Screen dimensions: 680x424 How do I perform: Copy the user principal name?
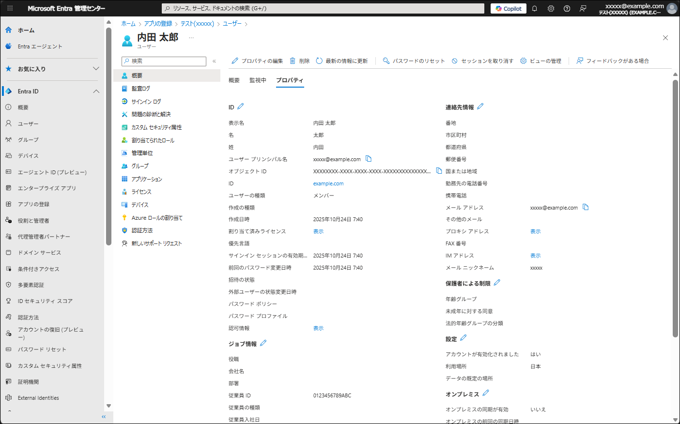369,159
